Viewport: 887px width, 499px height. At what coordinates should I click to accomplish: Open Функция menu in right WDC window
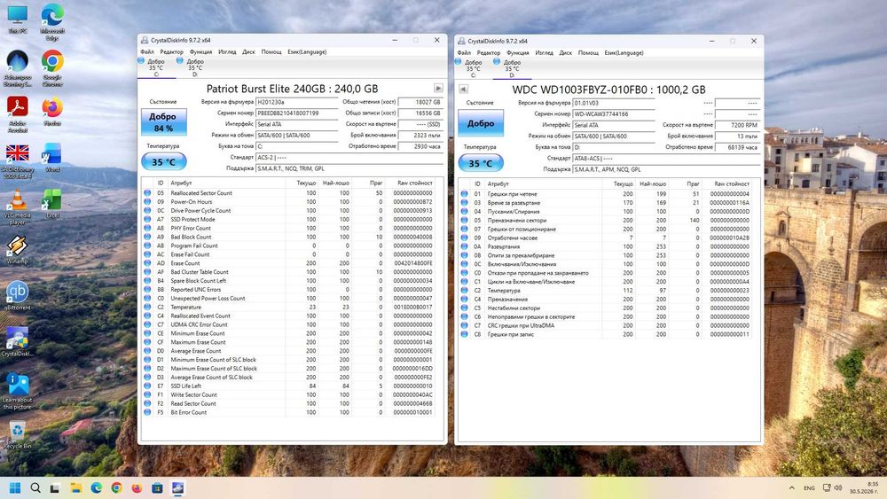[x=518, y=52]
